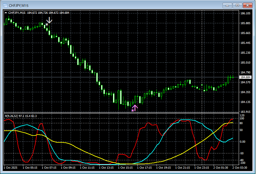256x174 pixels.
Task: Select the gray star marker near the top
Action: pos(47,24)
